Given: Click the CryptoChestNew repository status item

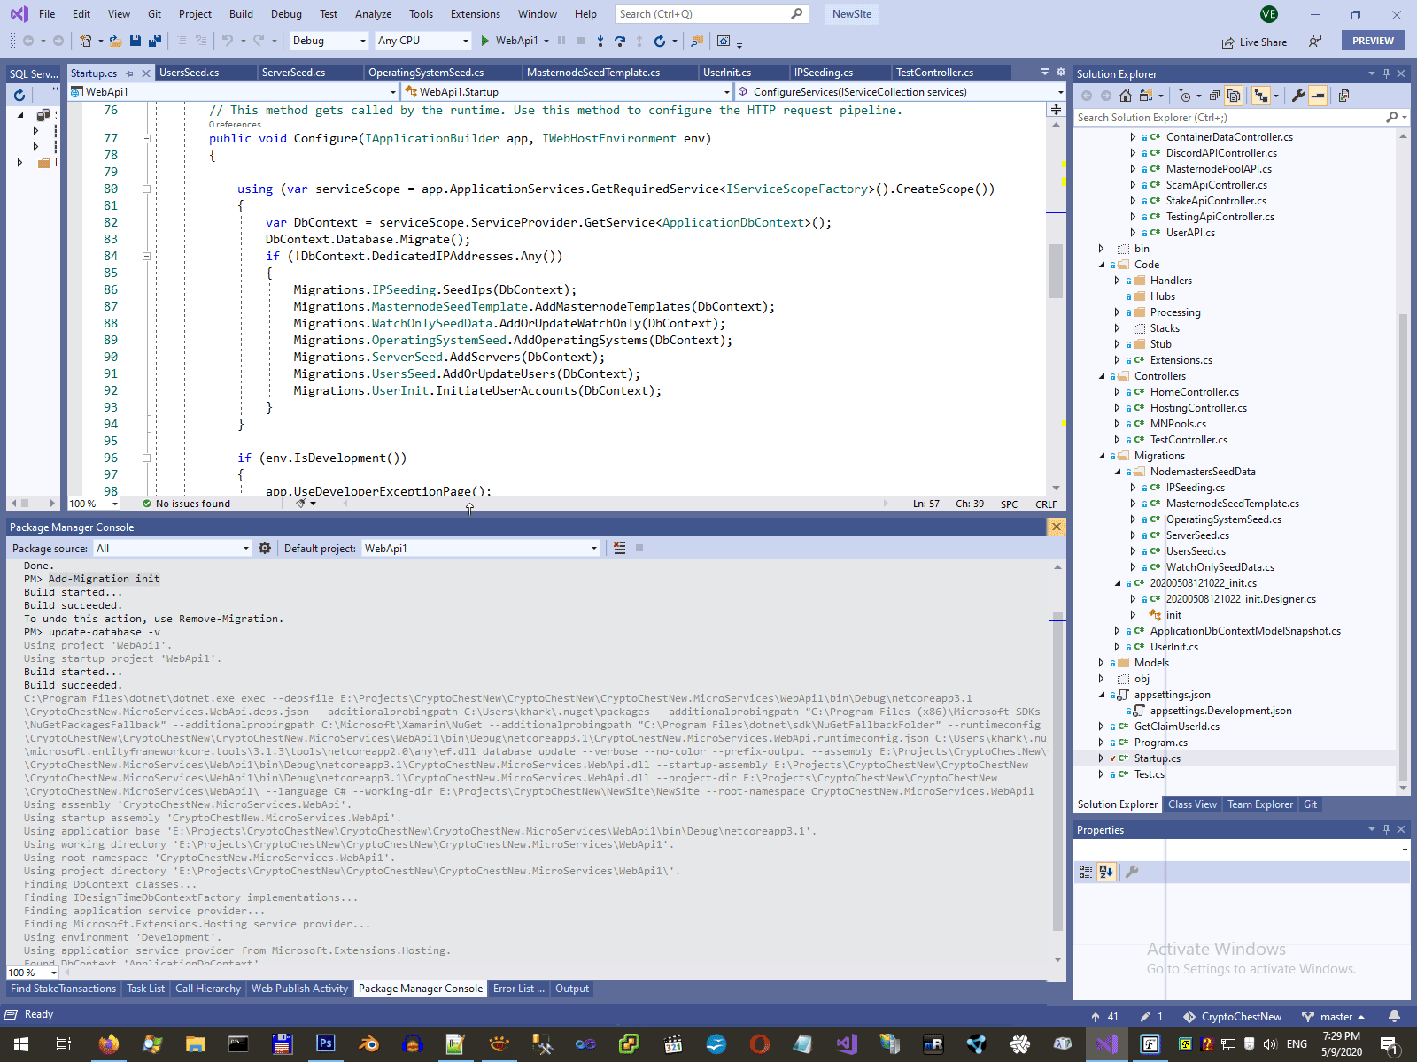Looking at the screenshot, I should [1232, 1017].
